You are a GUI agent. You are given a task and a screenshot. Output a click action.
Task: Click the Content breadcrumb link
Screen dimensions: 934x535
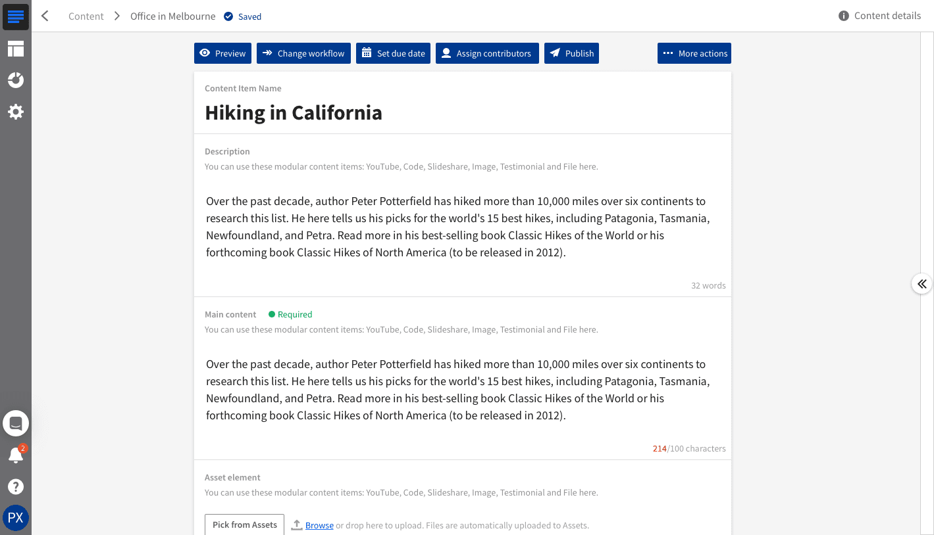tap(86, 16)
